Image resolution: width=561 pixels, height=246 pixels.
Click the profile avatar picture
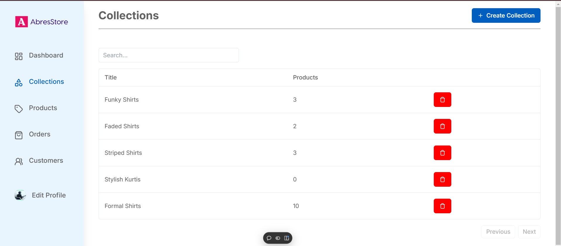(20, 195)
